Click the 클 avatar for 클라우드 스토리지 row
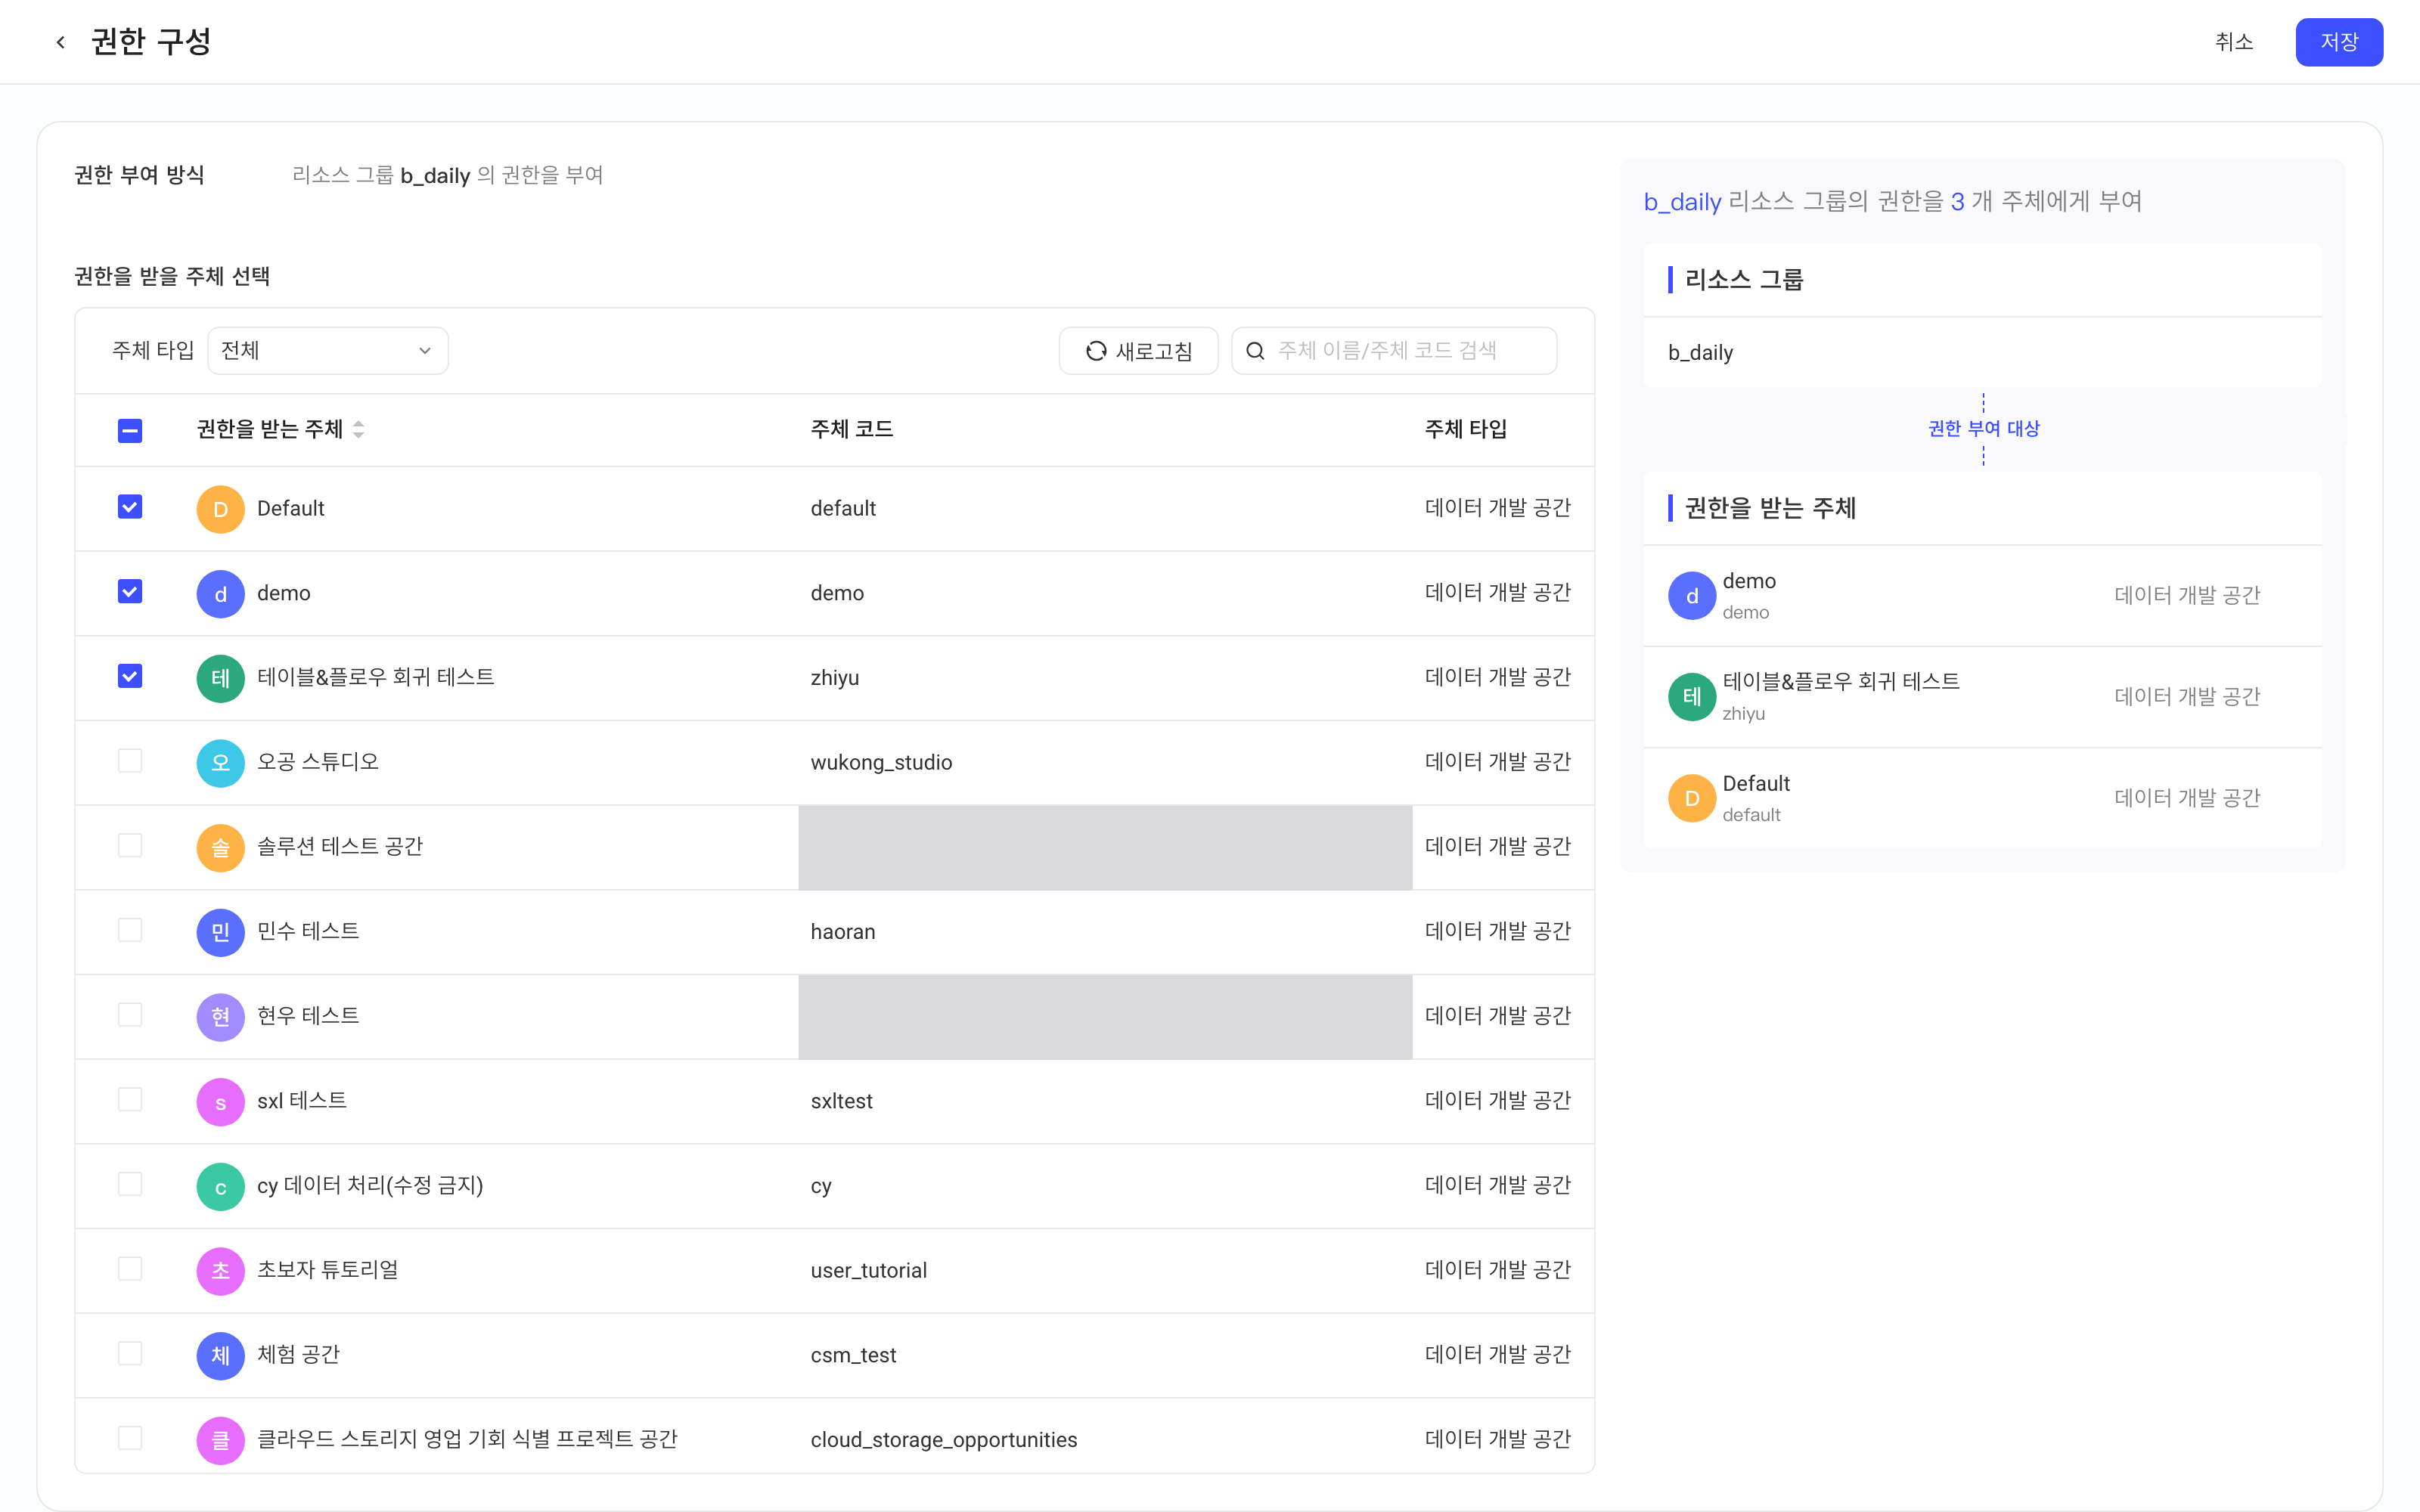This screenshot has width=2420, height=1512. (x=220, y=1440)
